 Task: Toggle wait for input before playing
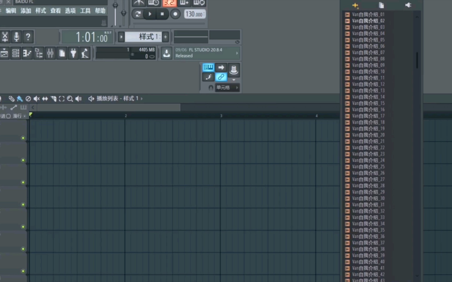[x=154, y=3]
